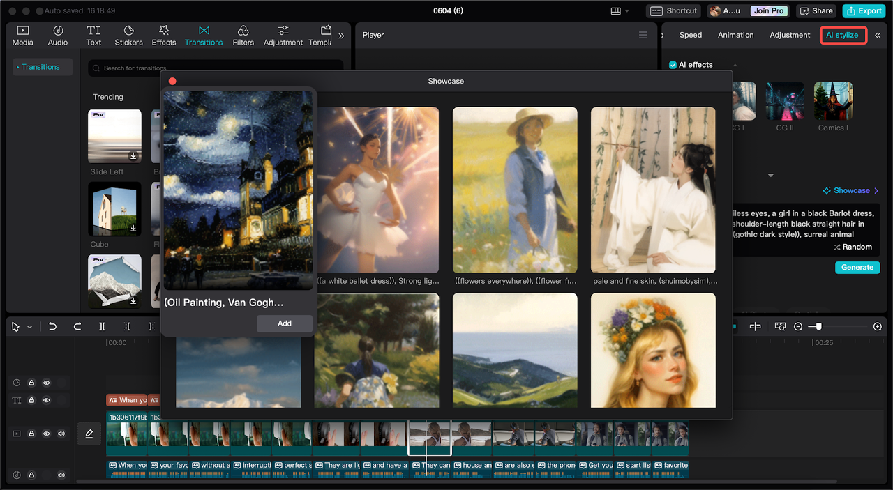Click the zoom-in timeline magnifier icon
The image size is (893, 490).
coord(878,326)
